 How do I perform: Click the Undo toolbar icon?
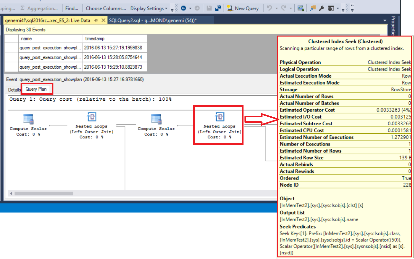point(269,8)
